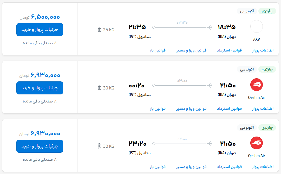Viewport: 281px width, 174px height.
Task: Click the Qeshm Air logo on the 00:20 arrival flight
Action: [x=257, y=85]
